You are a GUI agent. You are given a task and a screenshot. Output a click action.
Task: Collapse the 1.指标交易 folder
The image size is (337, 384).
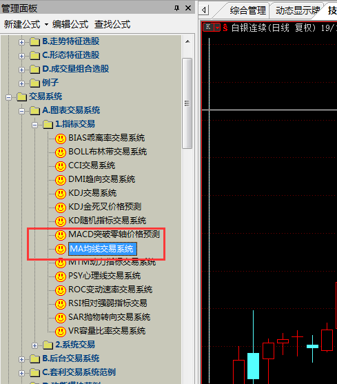tap(34, 125)
